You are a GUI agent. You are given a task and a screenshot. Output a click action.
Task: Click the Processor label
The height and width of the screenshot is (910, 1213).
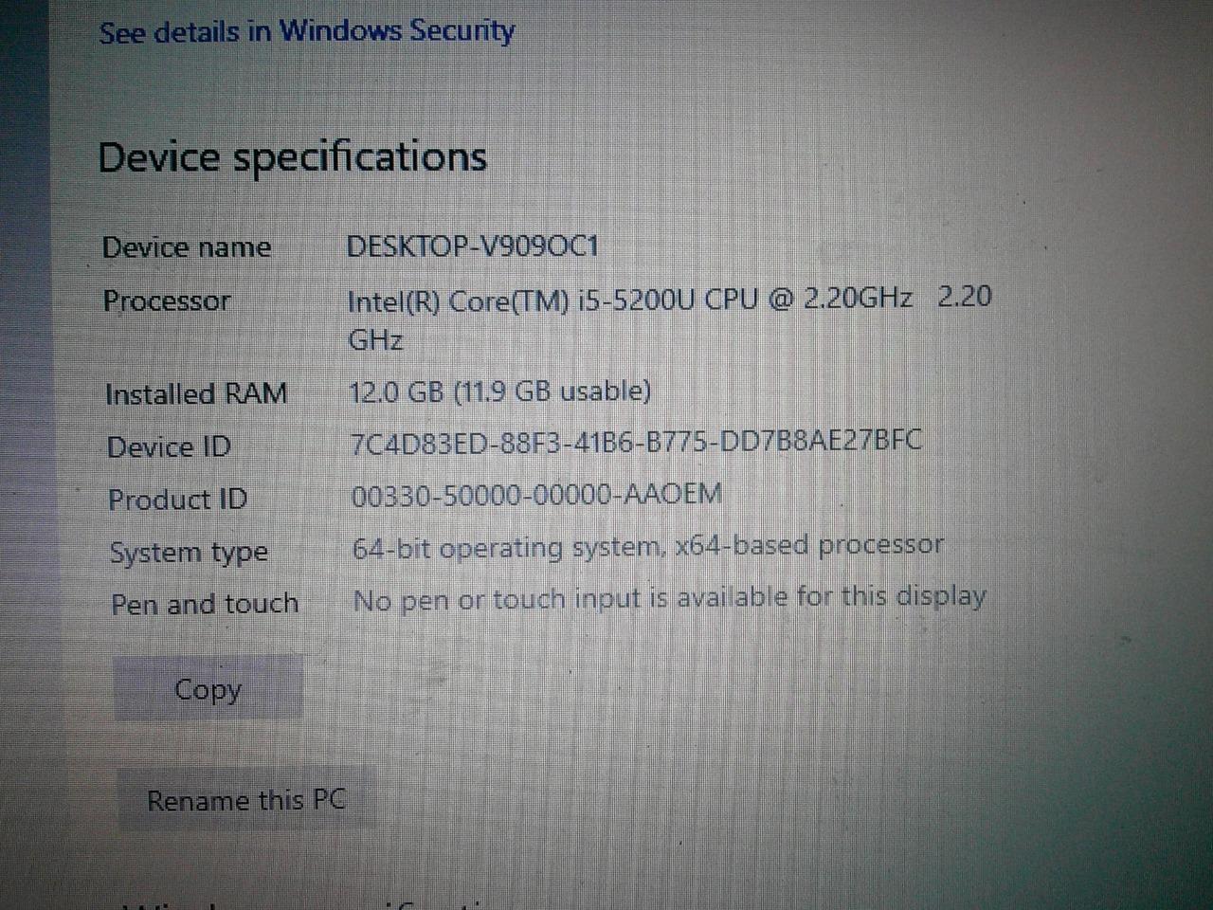(x=167, y=301)
